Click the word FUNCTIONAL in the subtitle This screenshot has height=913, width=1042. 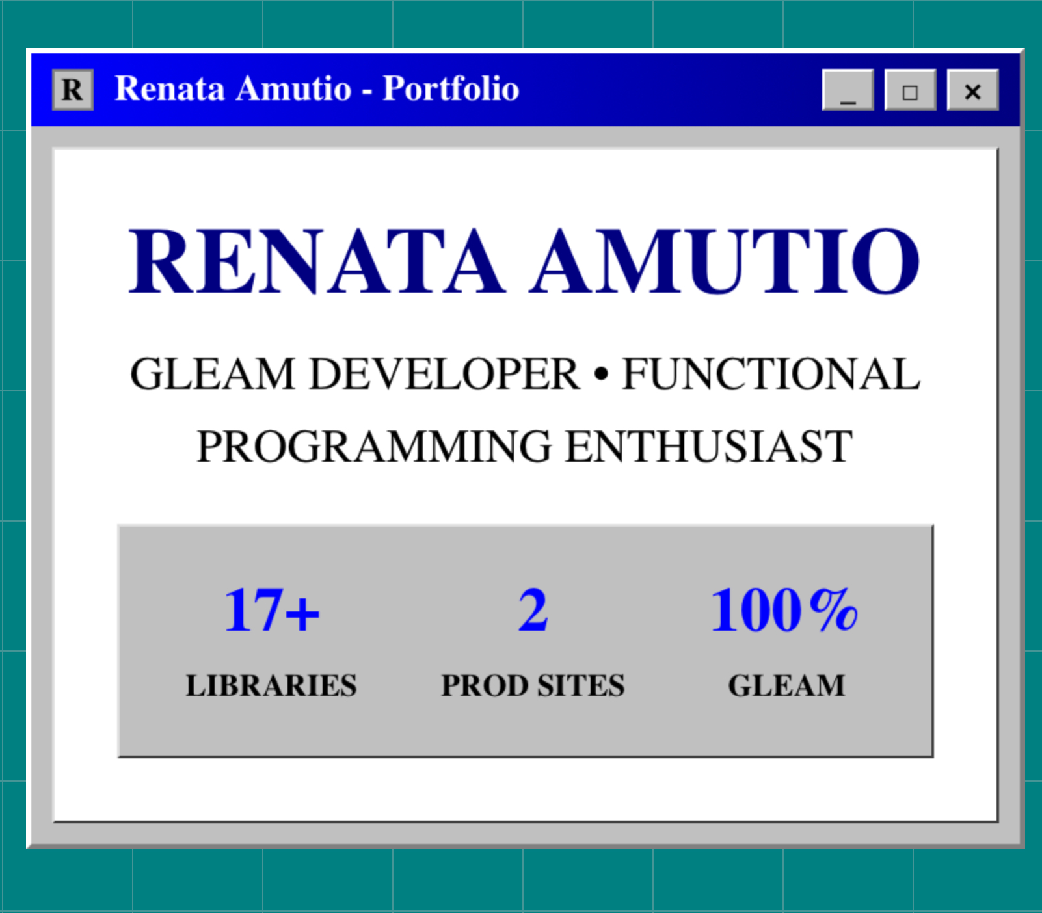[771, 374]
